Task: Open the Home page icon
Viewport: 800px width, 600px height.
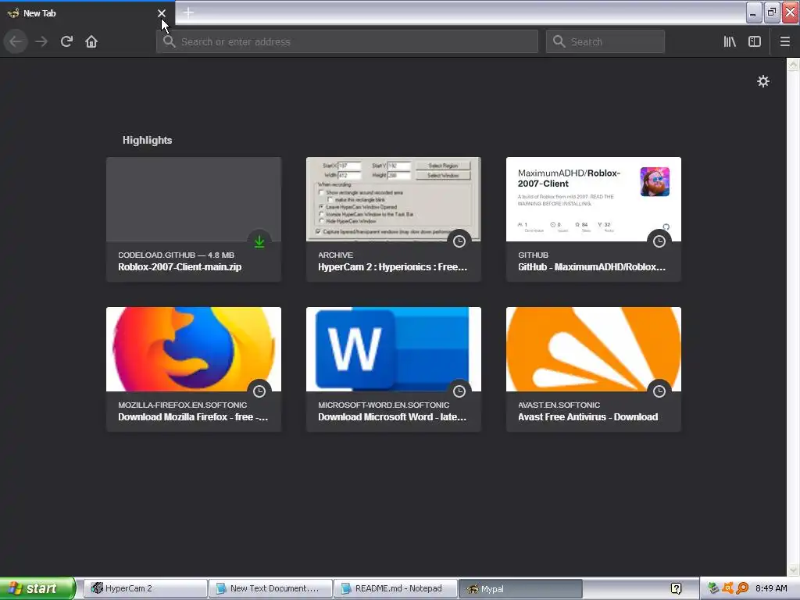Action: click(91, 41)
